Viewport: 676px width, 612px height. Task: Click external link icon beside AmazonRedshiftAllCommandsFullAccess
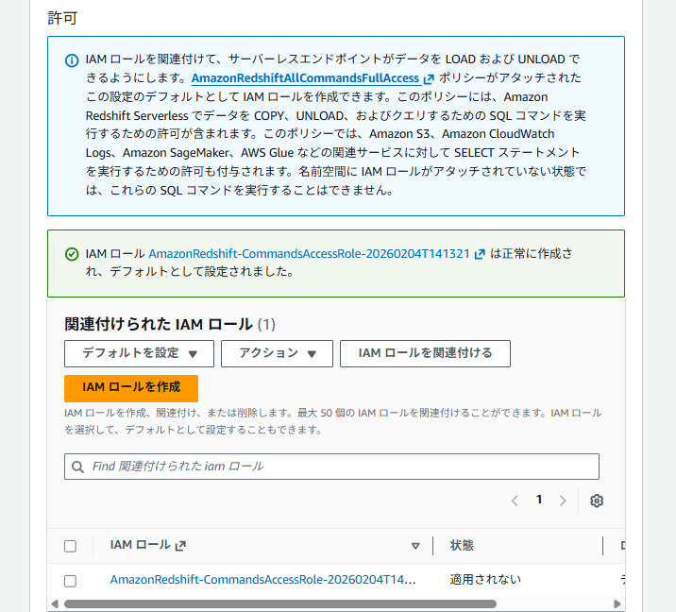click(429, 79)
